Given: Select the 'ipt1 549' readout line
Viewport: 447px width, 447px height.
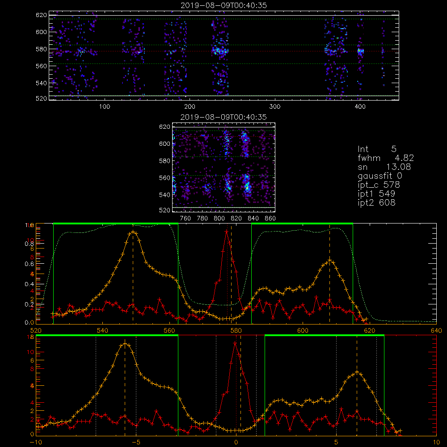Looking at the screenshot, I should 376,194.
